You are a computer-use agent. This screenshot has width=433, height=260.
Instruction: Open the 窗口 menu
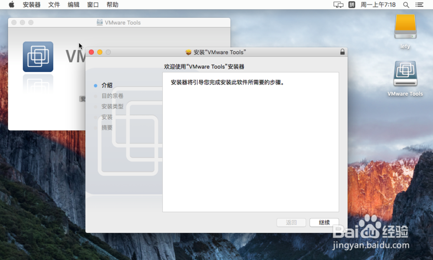pos(93,5)
